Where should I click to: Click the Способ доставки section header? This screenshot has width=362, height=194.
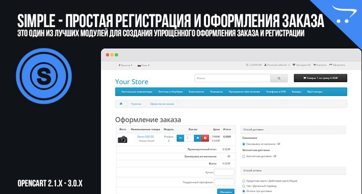coord(293,130)
